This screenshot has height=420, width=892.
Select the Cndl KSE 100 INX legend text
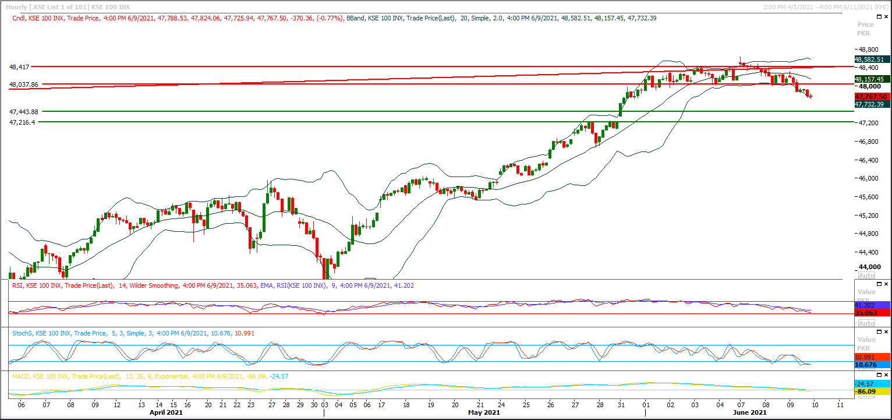coord(178,18)
